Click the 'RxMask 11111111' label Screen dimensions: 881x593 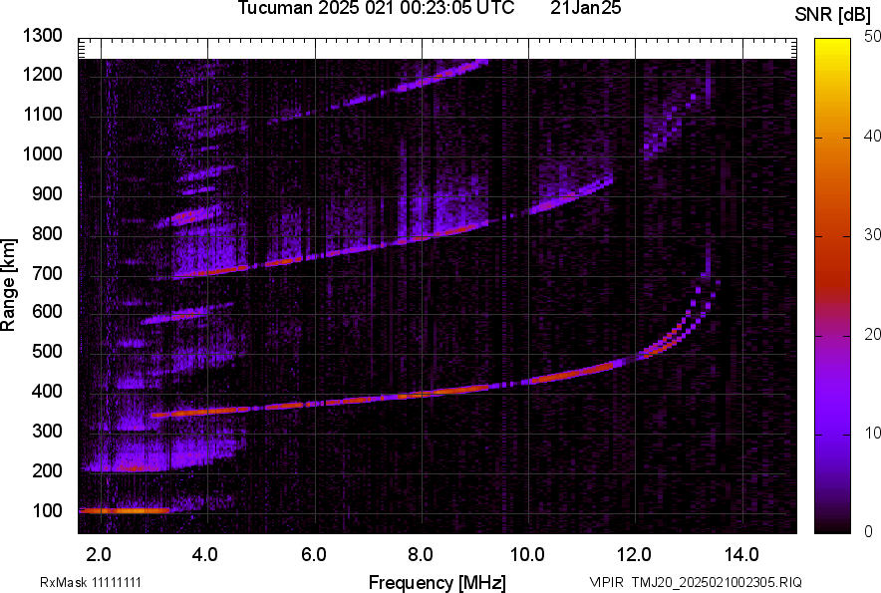pos(91,582)
